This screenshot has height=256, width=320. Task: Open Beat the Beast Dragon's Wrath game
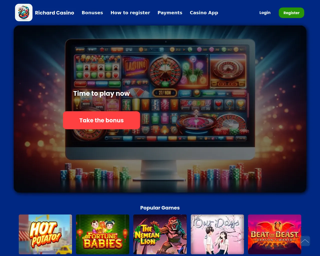click(x=274, y=234)
